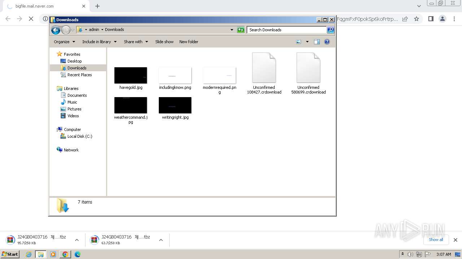The height and width of the screenshot is (259, 462).
Task: Select the includingknow.png thumbnail
Action: click(175, 75)
